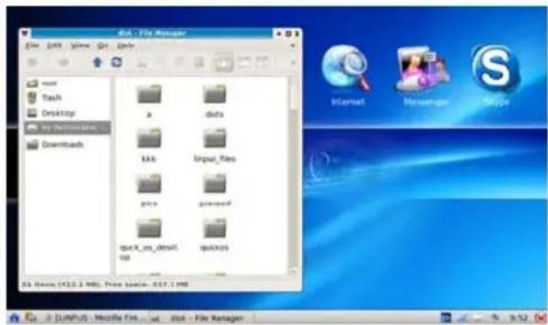Select the folder right of pics

coord(215,190)
